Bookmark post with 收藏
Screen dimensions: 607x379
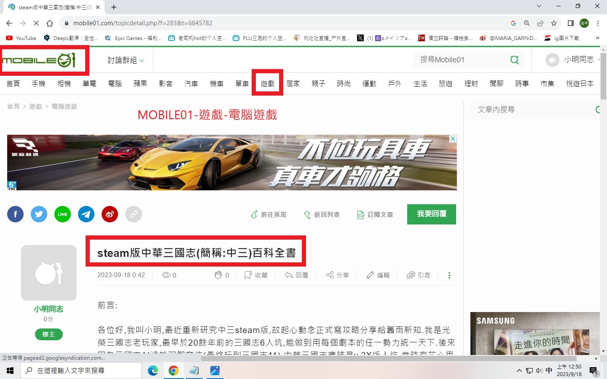pos(256,275)
